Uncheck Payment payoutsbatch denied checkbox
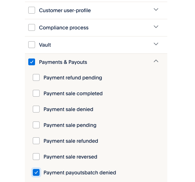Image resolution: width=195 pixels, height=182 pixels. click(36, 173)
